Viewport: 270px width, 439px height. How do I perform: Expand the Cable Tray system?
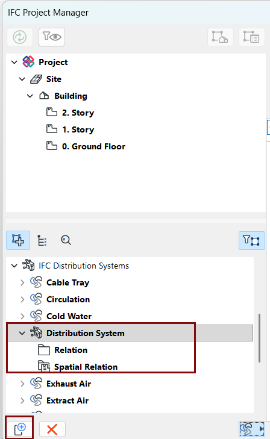tap(22, 283)
